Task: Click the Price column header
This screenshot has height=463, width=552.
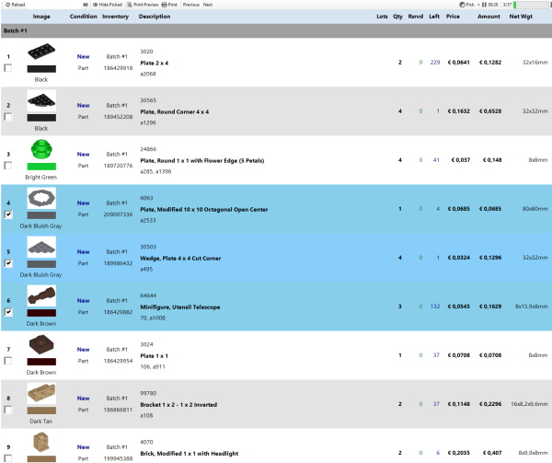Action: [453, 17]
